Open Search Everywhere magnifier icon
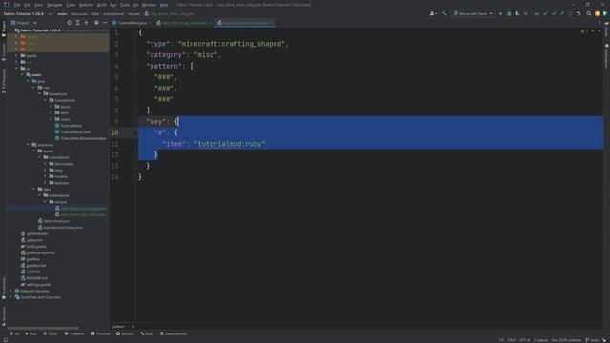Viewport: 610px width, 343px height. coord(589,13)
